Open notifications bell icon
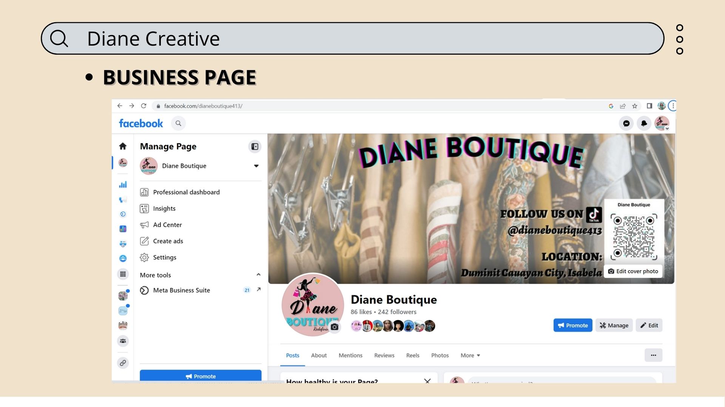 [x=644, y=123]
